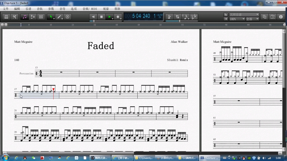Screen dimensions: 287x161
Task: Expand the pencil tool dropdown
Action: tap(63, 19)
